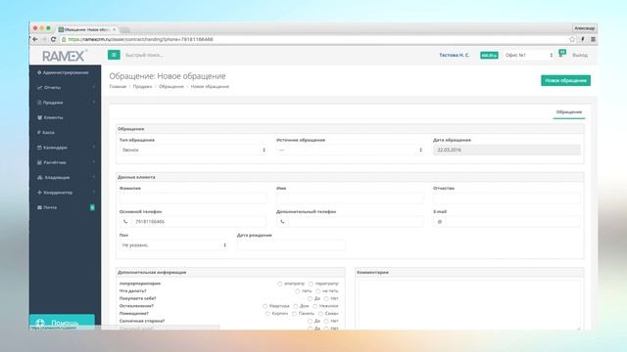Select Нет for Солнечная сторона?
Screen dimensions: 627x352
[x=326, y=321]
